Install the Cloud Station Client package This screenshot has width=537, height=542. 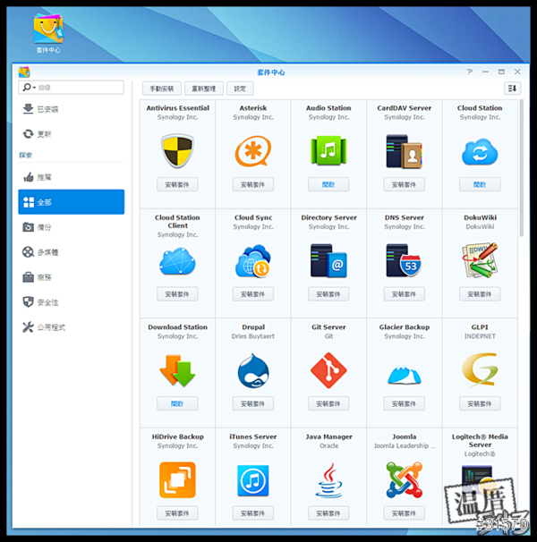(177, 294)
